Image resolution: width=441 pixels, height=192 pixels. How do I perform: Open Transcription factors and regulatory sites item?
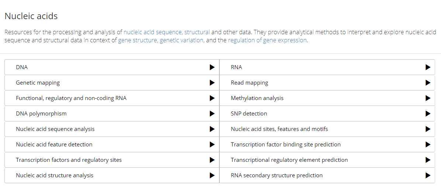tap(69, 160)
